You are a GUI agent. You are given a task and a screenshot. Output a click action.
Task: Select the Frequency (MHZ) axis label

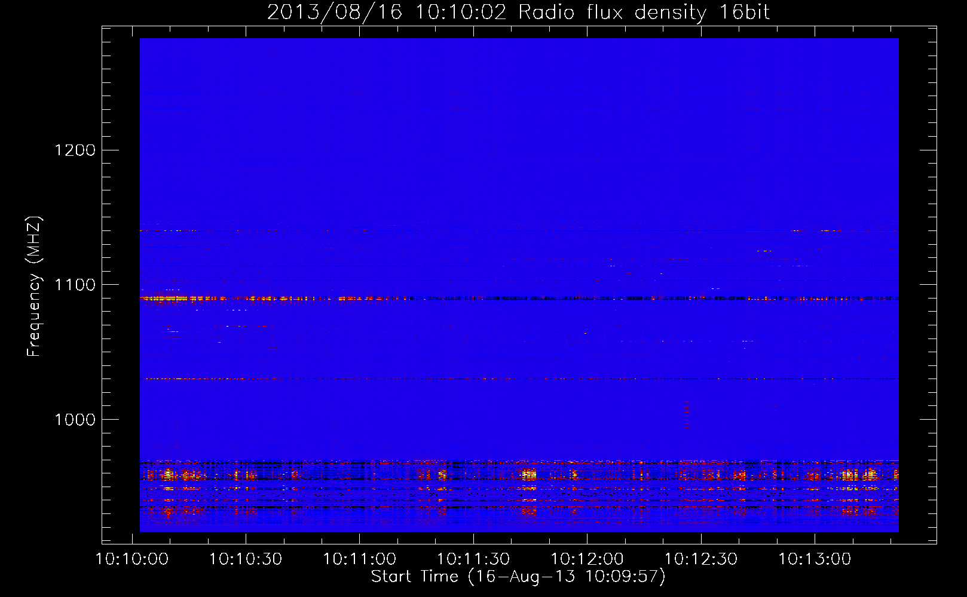click(34, 287)
